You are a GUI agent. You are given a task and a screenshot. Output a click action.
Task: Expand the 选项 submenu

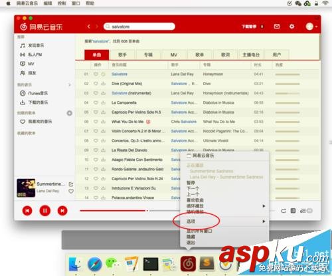point(225,221)
